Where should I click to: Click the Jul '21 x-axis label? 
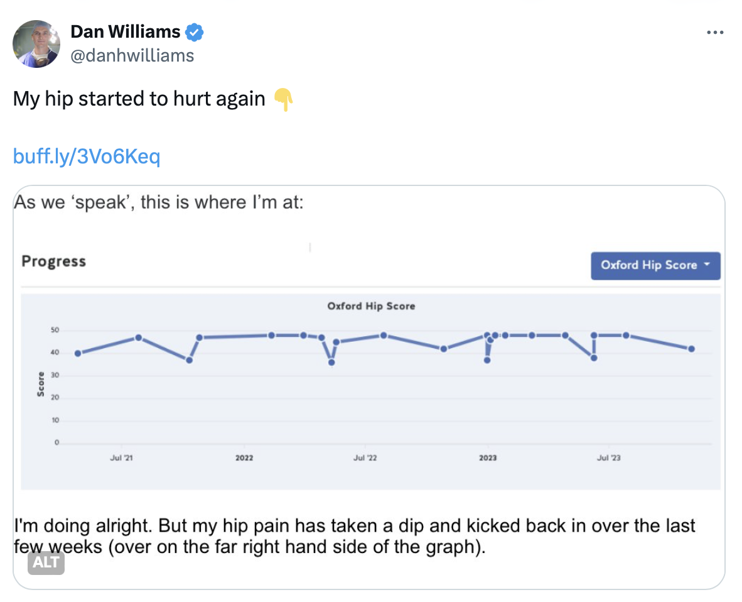click(120, 457)
